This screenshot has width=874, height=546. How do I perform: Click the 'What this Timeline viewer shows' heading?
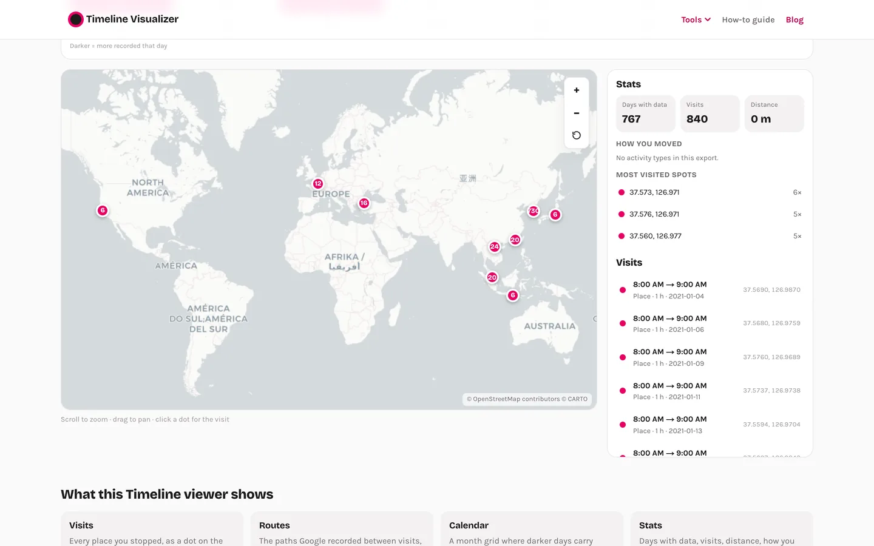point(167,494)
